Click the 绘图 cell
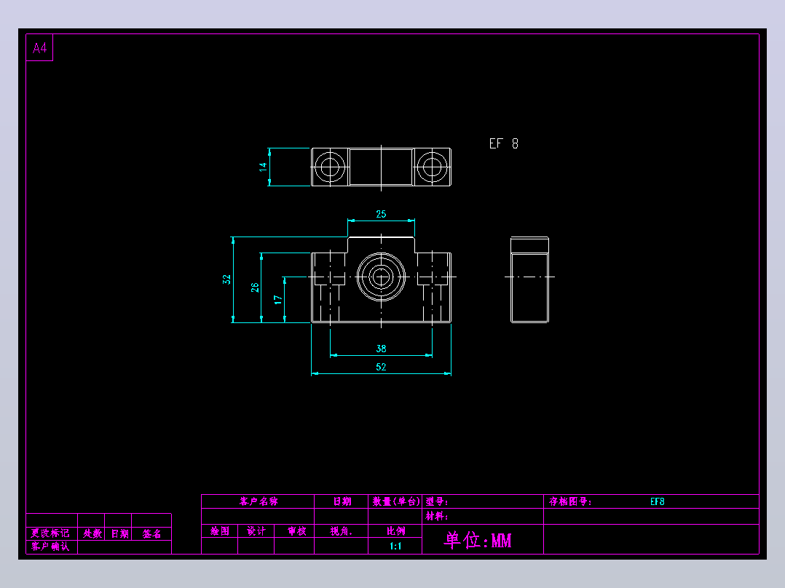Screen dimensions: 785x588 coord(220,531)
